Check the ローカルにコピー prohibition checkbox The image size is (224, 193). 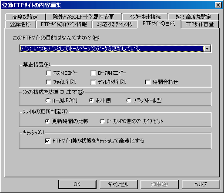[93, 73]
